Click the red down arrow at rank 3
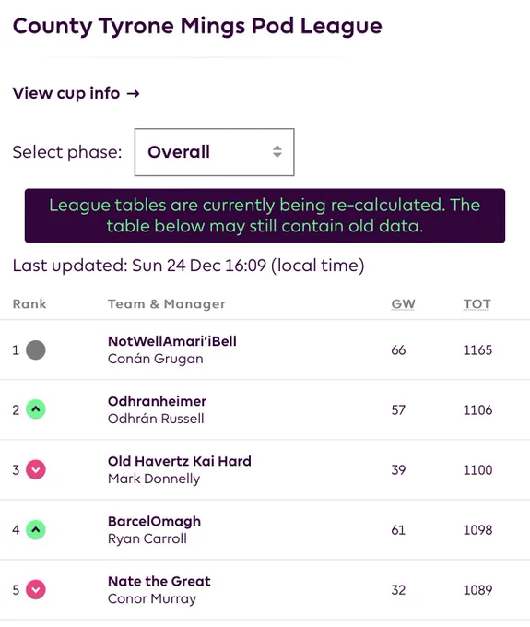This screenshot has height=627, width=530. pos(36,469)
